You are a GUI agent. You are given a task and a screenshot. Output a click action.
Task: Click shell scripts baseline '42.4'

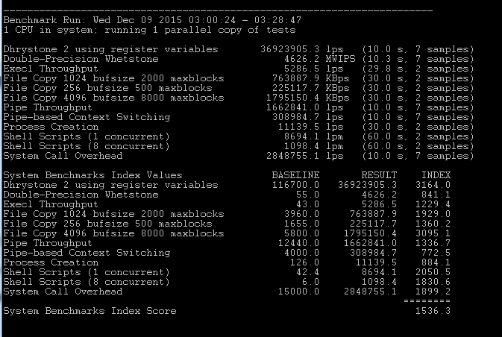pyautogui.click(x=307, y=272)
